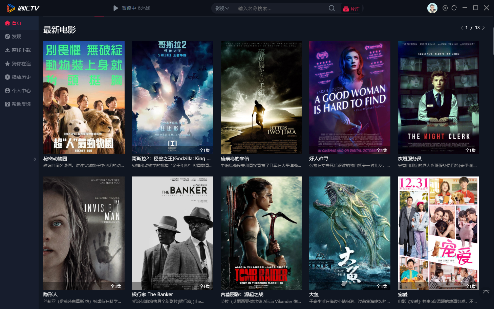
Task: Open the 哥斯拉2 Godzilla poster
Action: click(x=173, y=98)
